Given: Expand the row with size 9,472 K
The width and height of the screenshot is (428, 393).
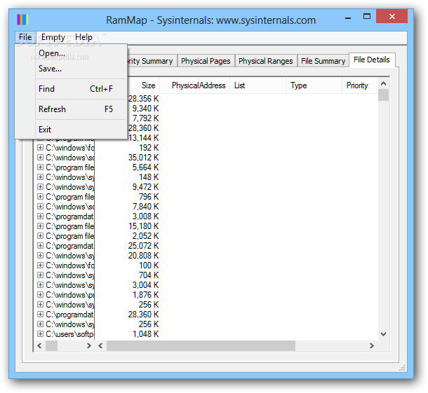Looking at the screenshot, I should 40,187.
